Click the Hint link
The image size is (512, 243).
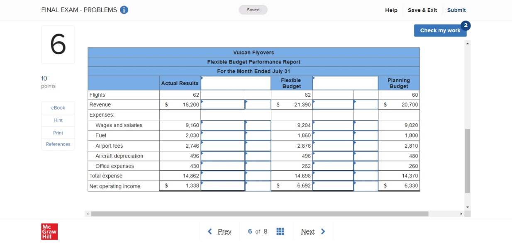click(58, 120)
